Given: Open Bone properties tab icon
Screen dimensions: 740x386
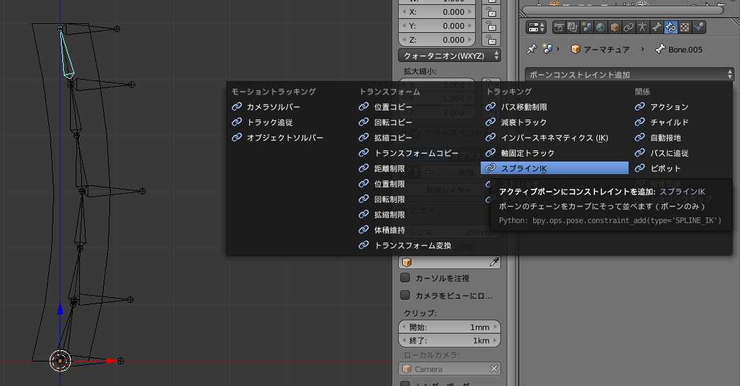Looking at the screenshot, I should pos(657,27).
